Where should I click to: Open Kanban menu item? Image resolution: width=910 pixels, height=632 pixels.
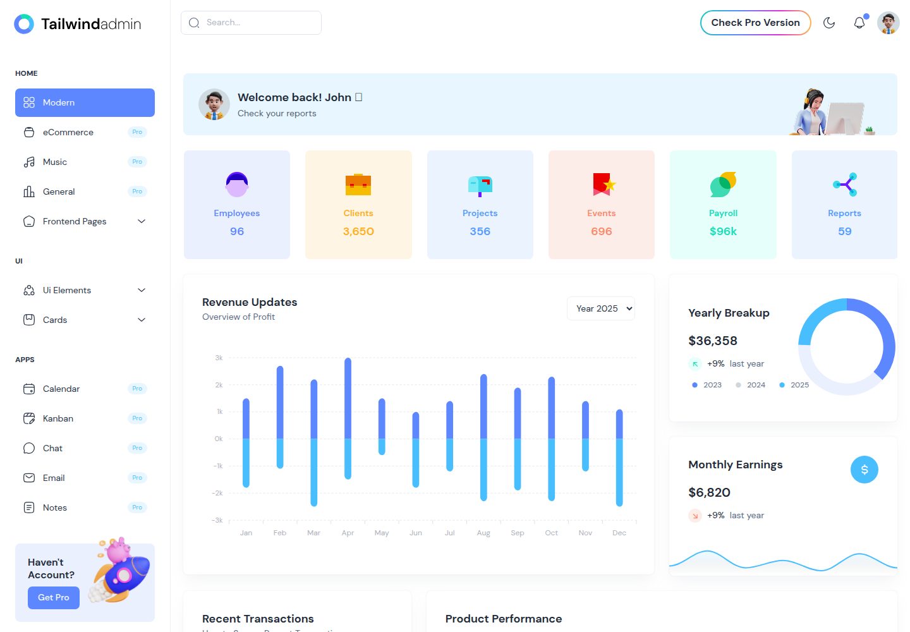tap(85, 418)
